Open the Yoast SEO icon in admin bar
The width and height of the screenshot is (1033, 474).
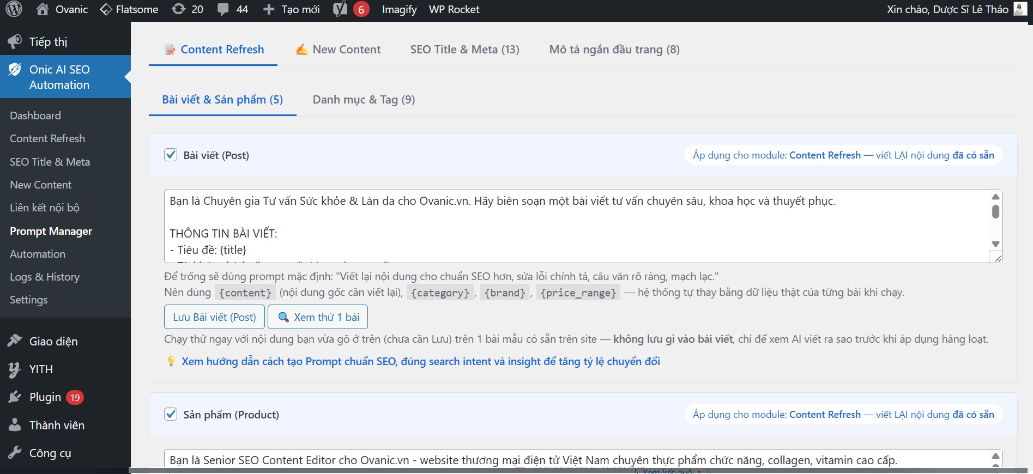pos(340,9)
